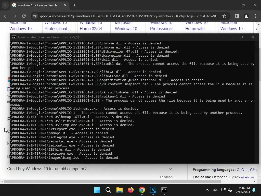Switch to Chrome in taskbar
This screenshot has width=261, height=196.
[x=142, y=190]
